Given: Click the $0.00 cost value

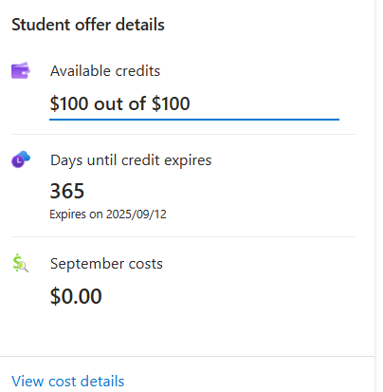Looking at the screenshot, I should tap(76, 296).
